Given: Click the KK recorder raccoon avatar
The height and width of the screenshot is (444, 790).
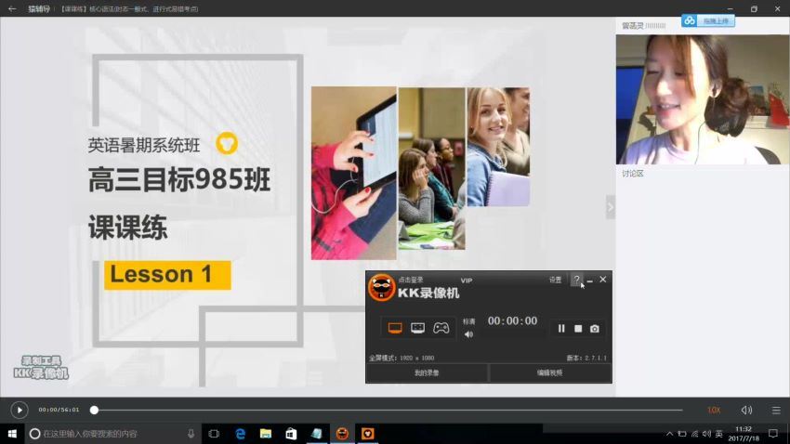Looking at the screenshot, I should pyautogui.click(x=381, y=287).
